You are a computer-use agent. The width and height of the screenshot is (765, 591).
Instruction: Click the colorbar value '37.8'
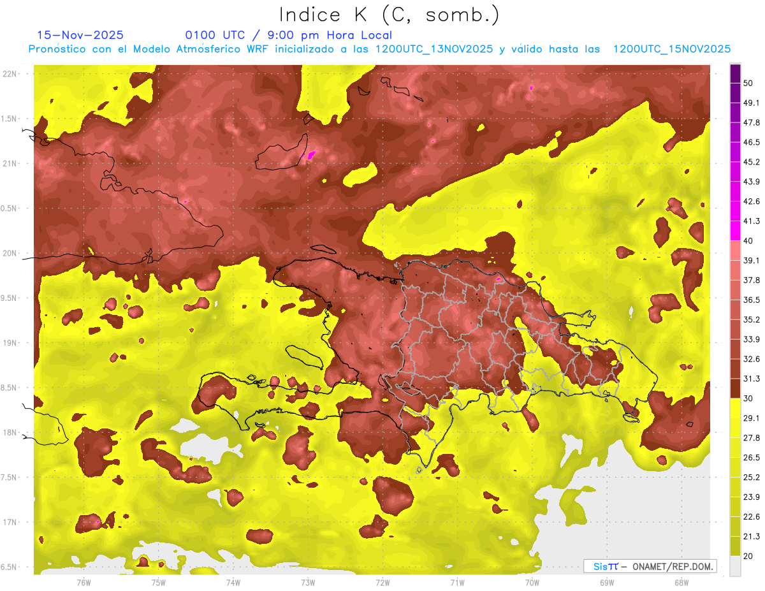click(x=751, y=280)
